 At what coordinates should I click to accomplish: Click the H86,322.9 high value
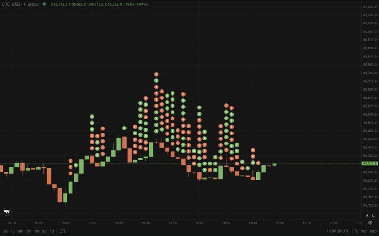(x=77, y=4)
